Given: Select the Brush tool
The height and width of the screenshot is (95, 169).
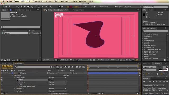Looking at the screenshot, I should pos(36,7).
